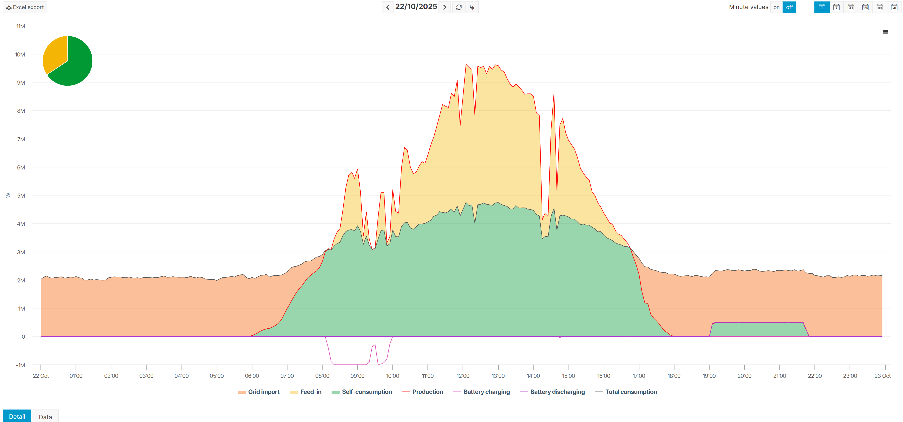The width and height of the screenshot is (903, 422).
Task: Click the 22/10/2025 date field
Action: click(x=416, y=7)
